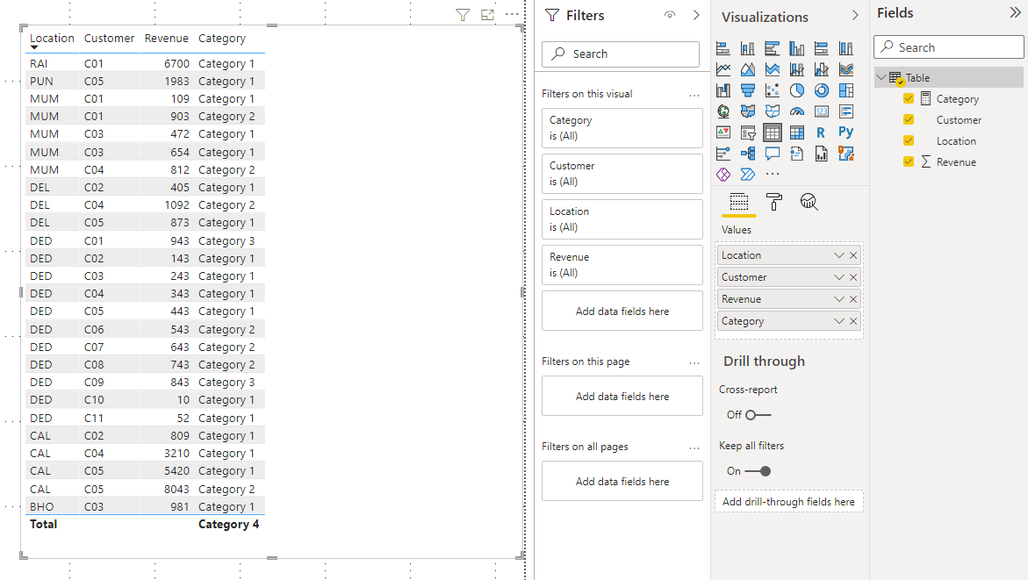The image size is (1028, 580).
Task: Open Focus mode for the table visual
Action: 487,14
